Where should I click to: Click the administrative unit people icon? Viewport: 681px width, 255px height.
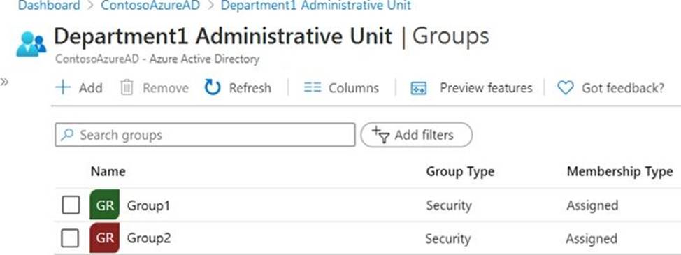(31, 44)
